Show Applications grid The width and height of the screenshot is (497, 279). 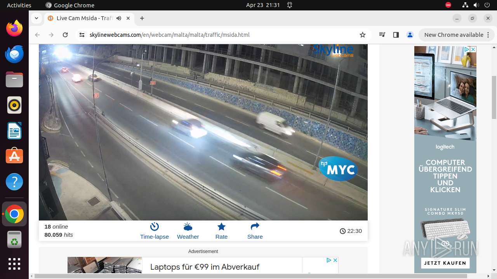coord(14,264)
